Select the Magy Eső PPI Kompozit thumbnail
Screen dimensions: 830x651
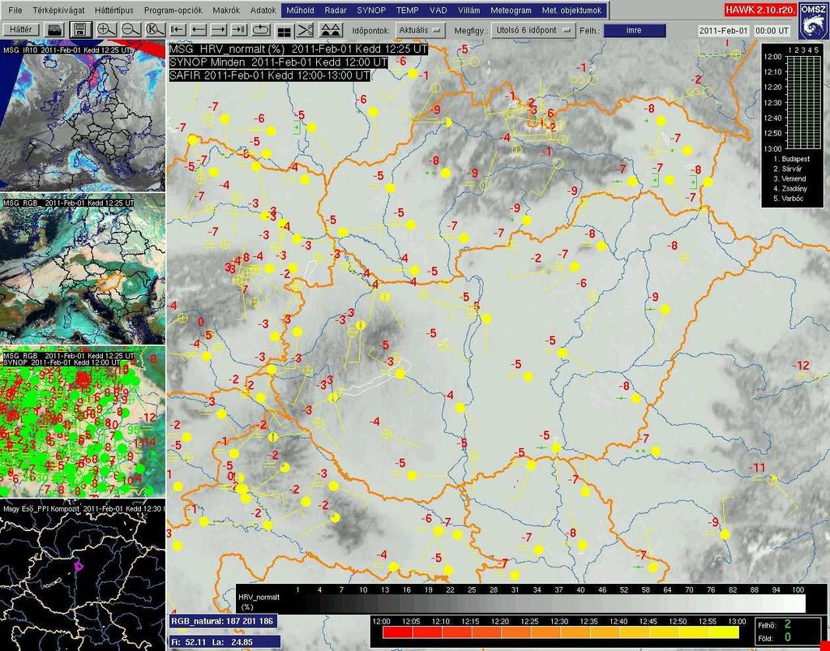point(83,577)
